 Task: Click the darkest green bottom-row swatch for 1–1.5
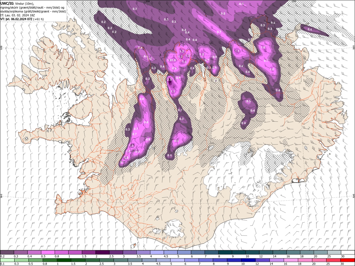(x=64, y=260)
